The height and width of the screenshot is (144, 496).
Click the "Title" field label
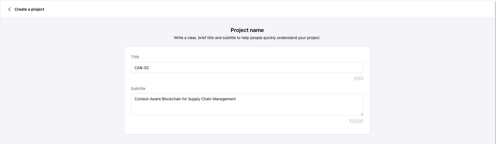point(135,57)
